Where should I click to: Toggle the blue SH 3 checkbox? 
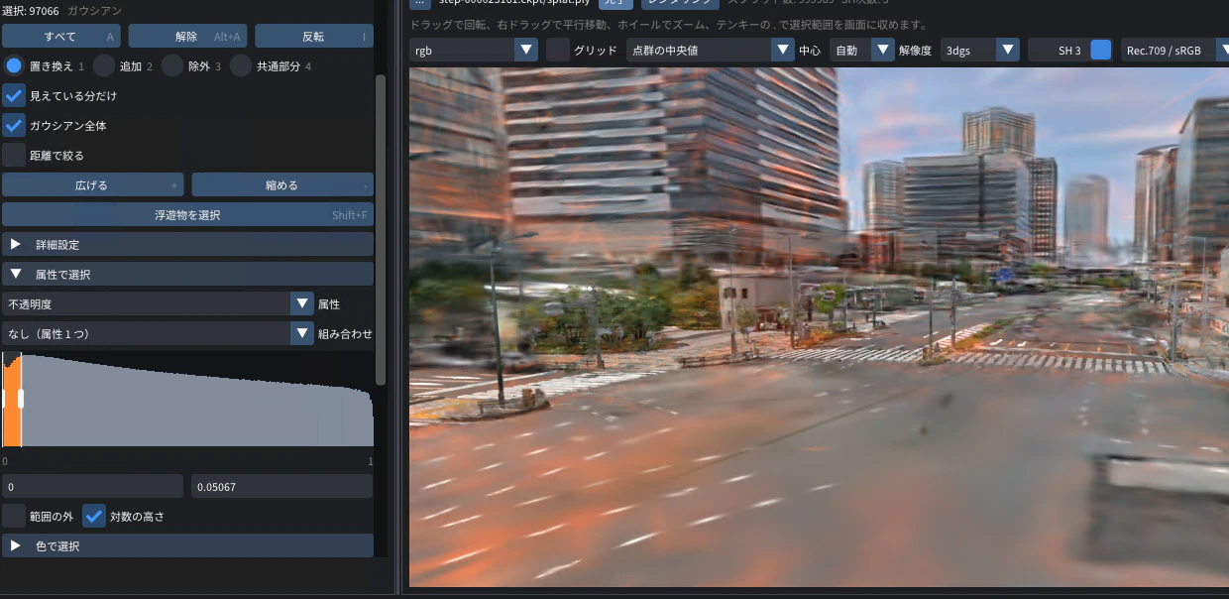pos(1100,50)
